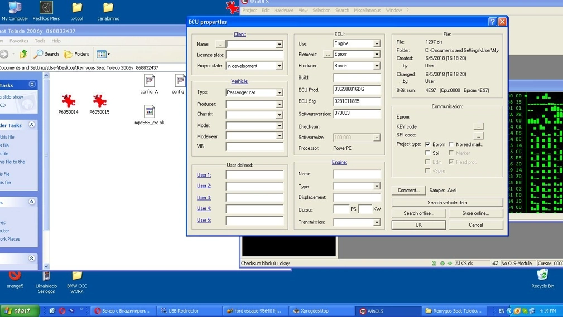The height and width of the screenshot is (317, 563).
Task: Toggle Spi project type checkbox
Action: coord(427,153)
